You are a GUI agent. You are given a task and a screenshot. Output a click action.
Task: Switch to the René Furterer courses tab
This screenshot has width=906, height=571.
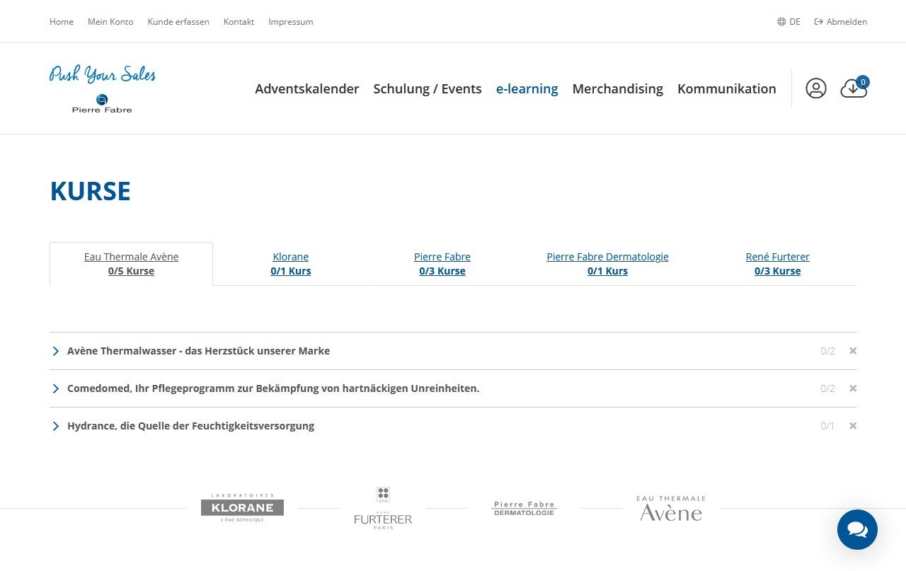777,264
